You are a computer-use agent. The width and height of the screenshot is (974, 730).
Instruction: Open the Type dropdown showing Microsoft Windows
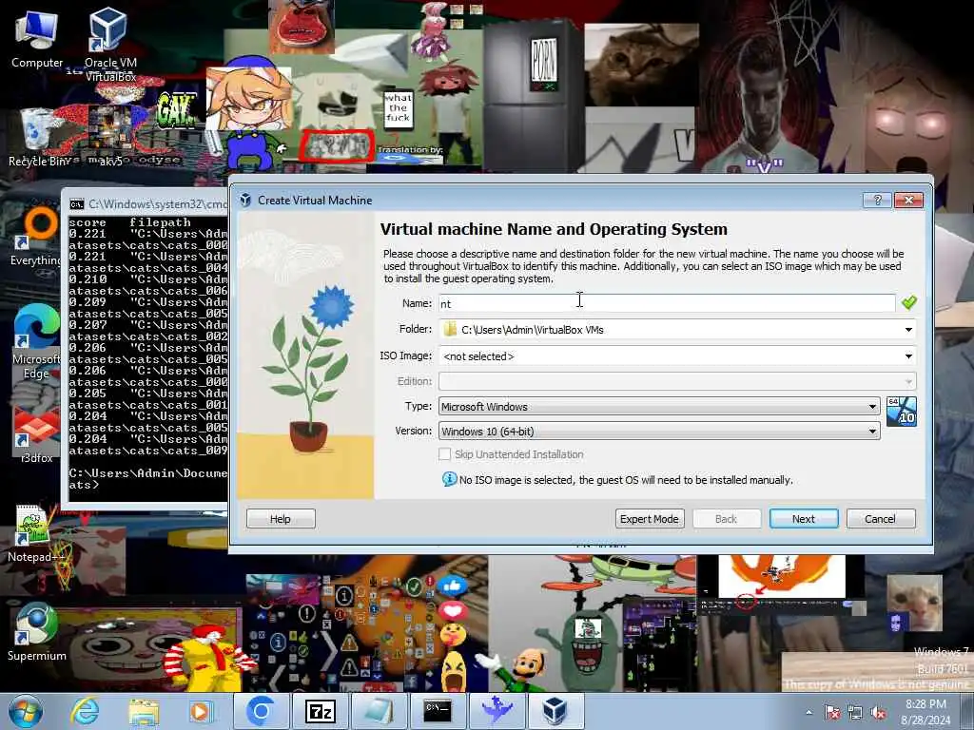659,407
